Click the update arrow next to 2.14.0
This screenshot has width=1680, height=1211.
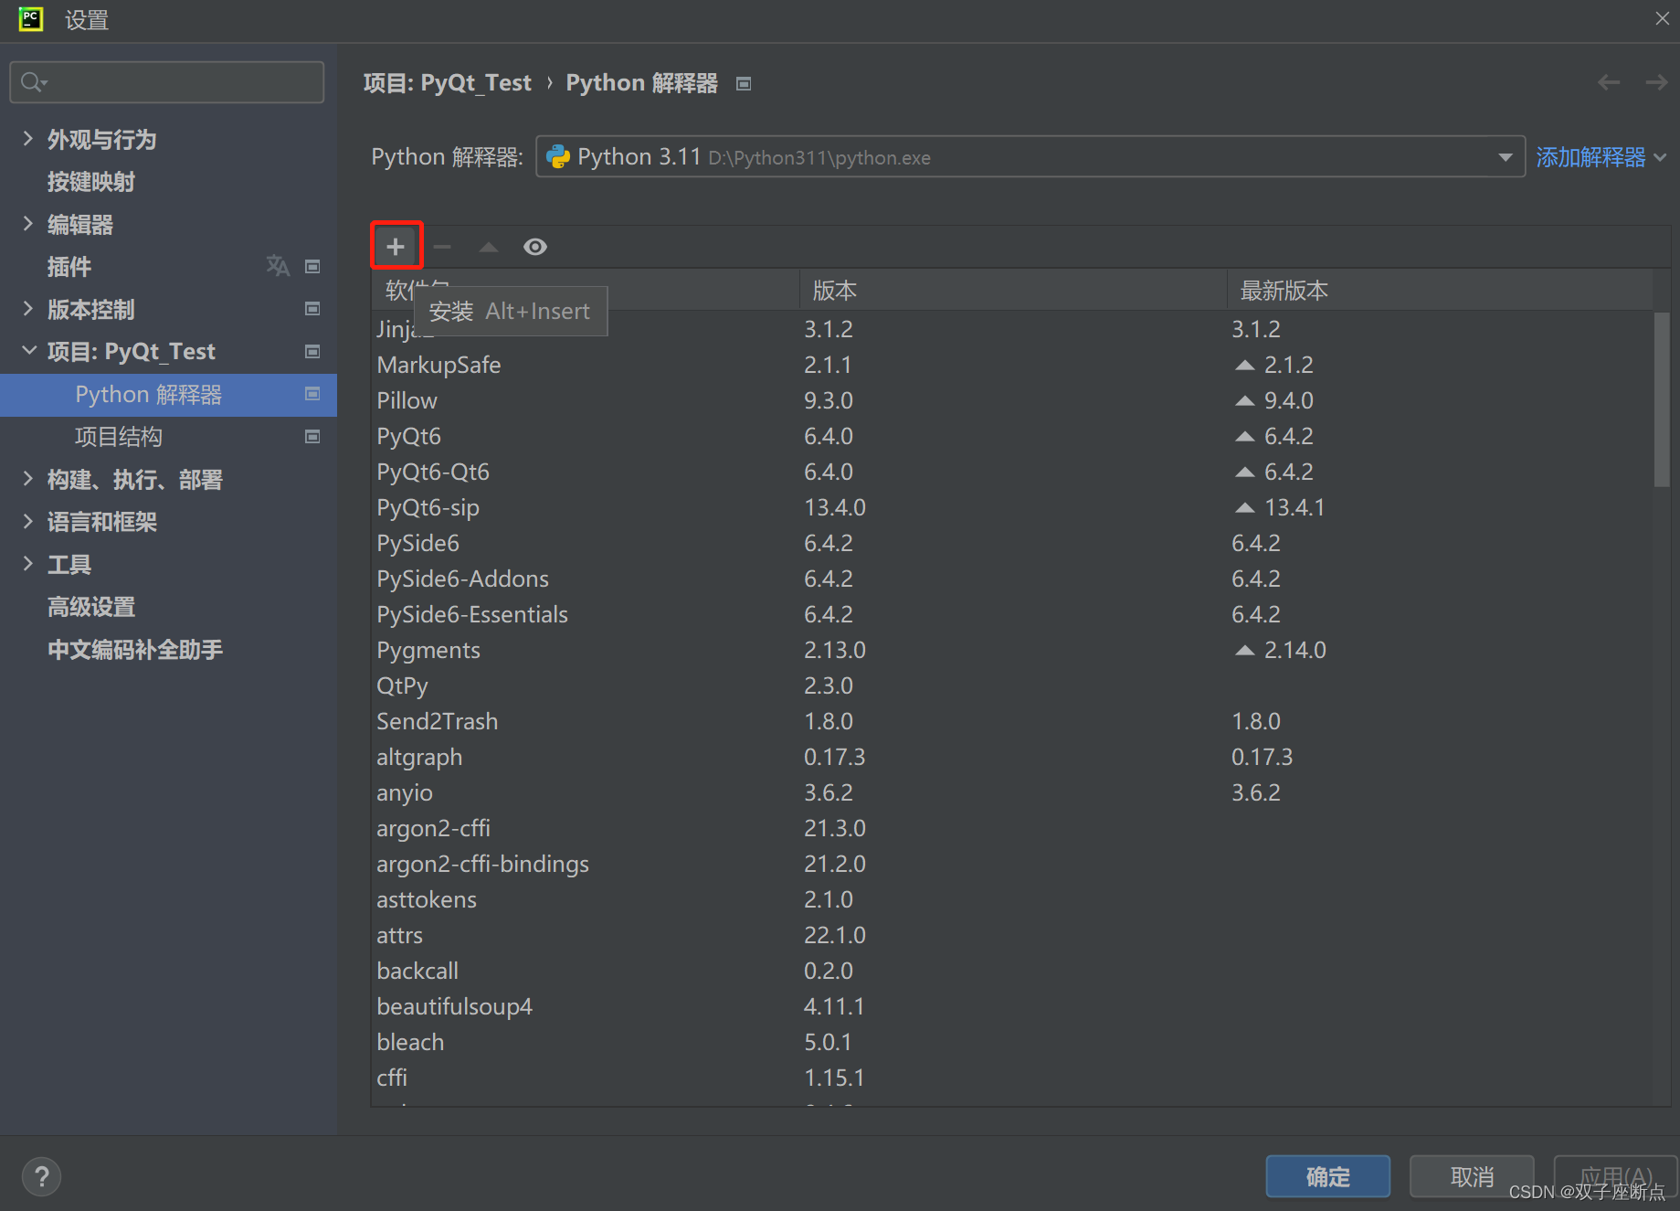[1244, 650]
